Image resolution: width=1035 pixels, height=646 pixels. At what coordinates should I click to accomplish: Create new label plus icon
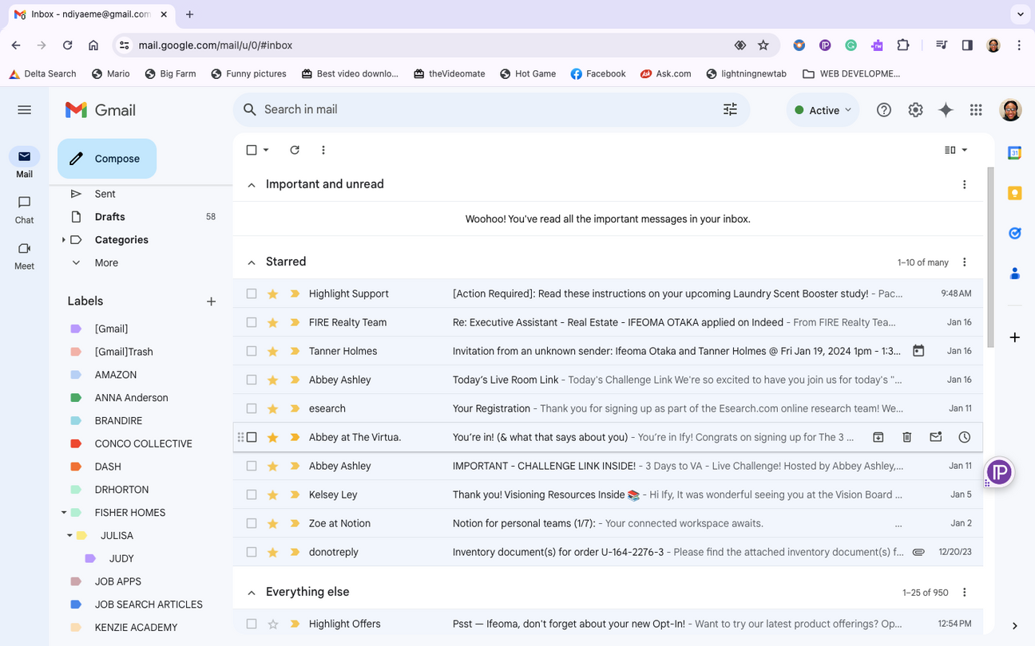tap(211, 301)
